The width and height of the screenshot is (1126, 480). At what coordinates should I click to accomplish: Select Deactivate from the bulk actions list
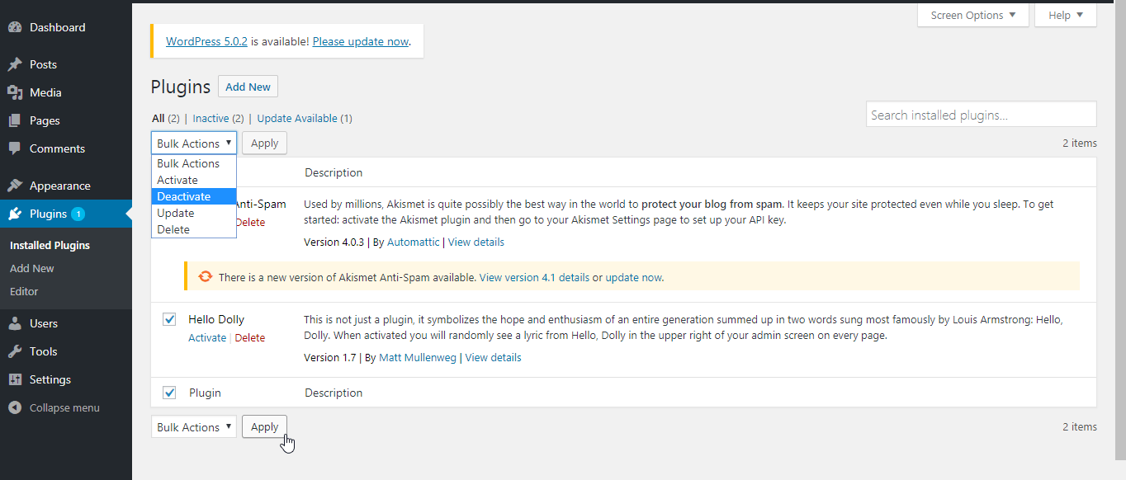194,196
